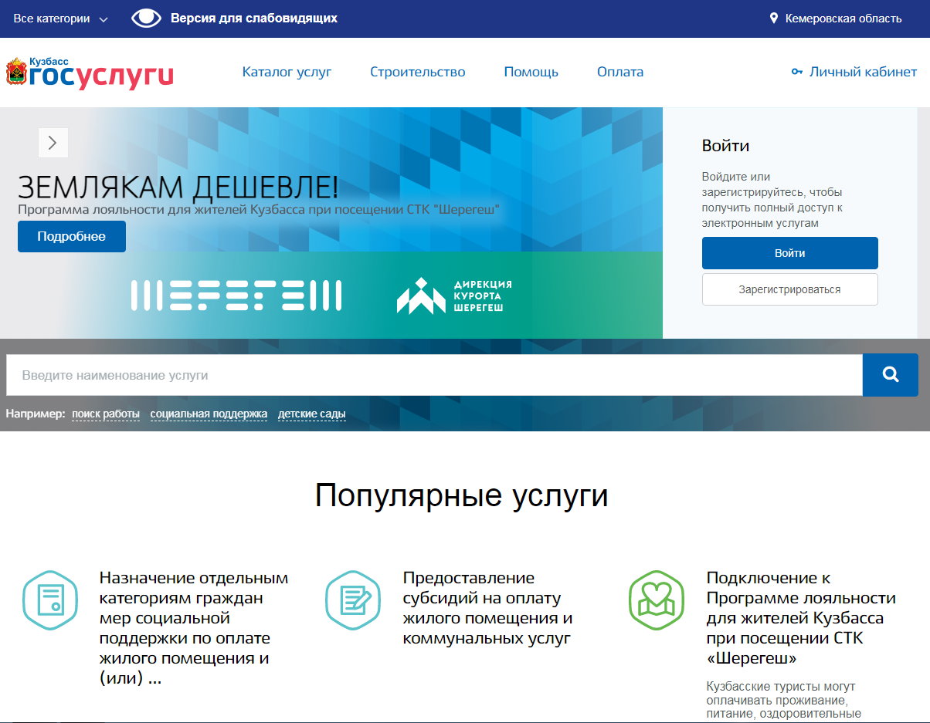This screenshot has height=723, width=930.
Task: Open Каталог услуг menu item
Action: 287,72
